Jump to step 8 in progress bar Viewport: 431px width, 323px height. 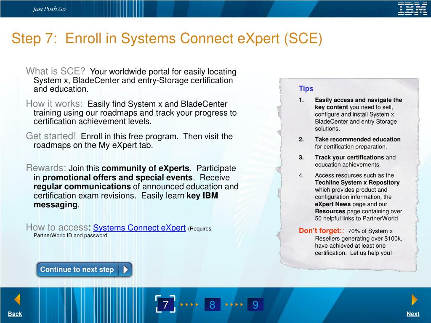(x=213, y=304)
